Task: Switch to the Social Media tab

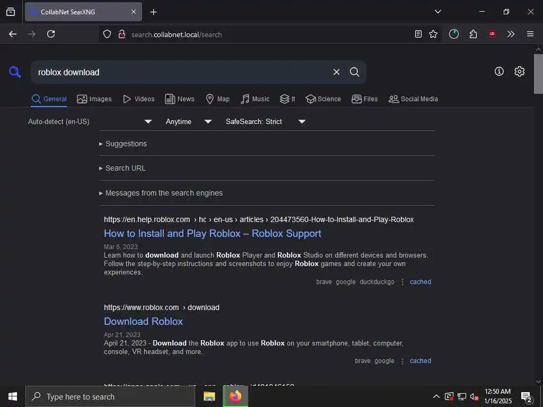Action: click(x=413, y=99)
